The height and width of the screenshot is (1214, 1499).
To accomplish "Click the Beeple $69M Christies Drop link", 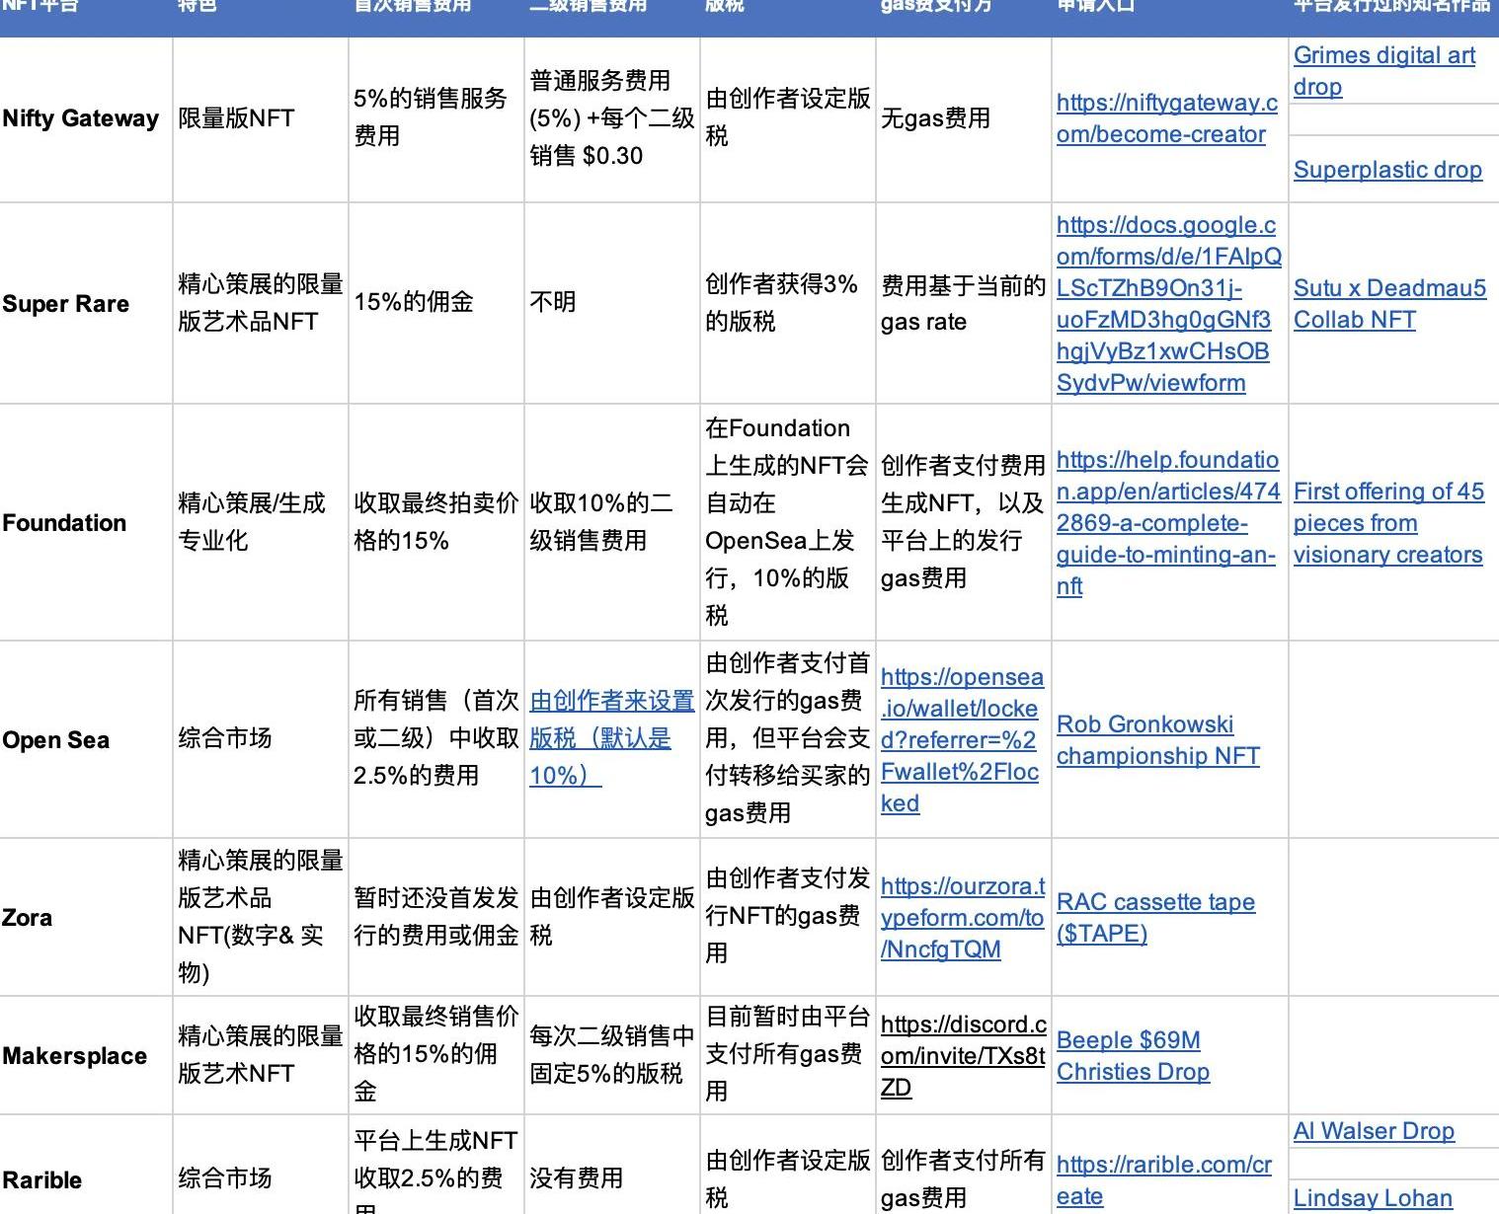I will click(1133, 1055).
